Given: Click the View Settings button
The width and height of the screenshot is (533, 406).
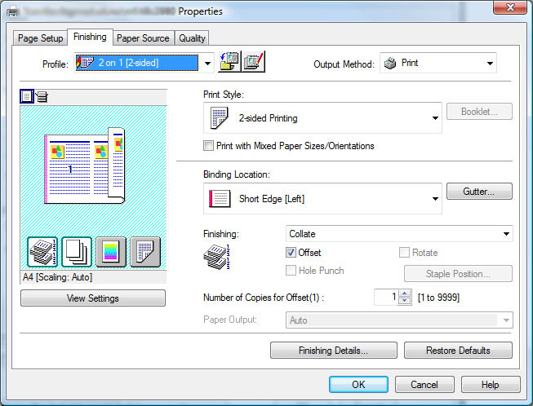Looking at the screenshot, I should pos(93,298).
